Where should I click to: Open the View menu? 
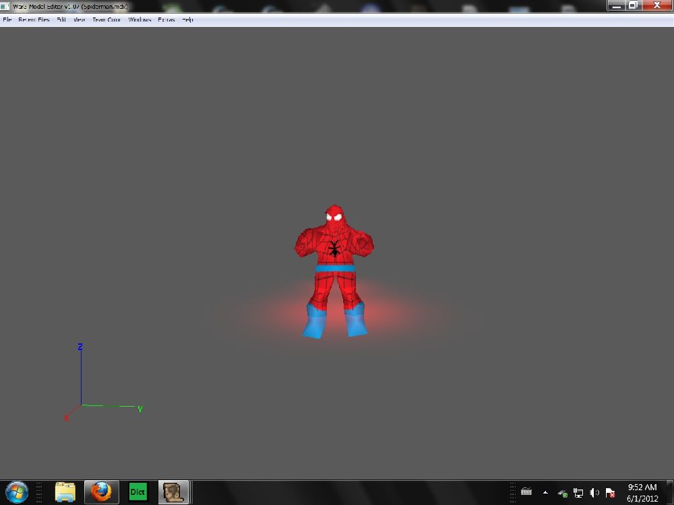click(79, 20)
